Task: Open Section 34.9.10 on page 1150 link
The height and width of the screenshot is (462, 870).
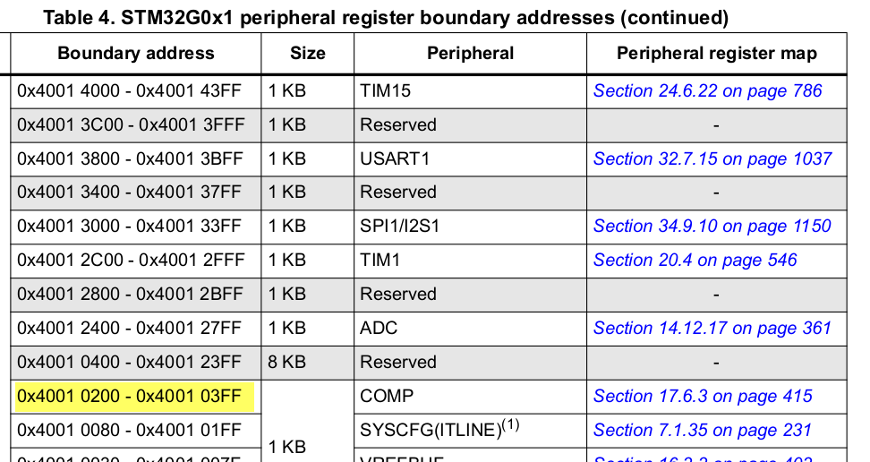Action: click(x=712, y=226)
